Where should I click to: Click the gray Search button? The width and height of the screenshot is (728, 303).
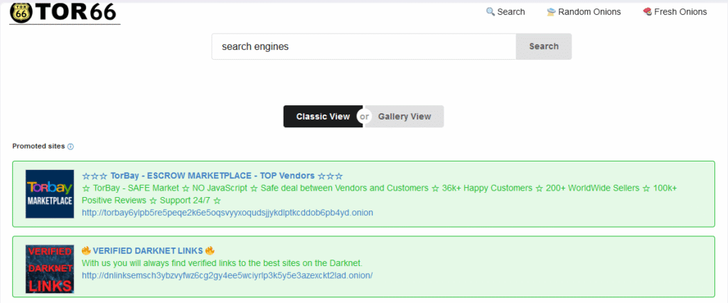click(544, 46)
